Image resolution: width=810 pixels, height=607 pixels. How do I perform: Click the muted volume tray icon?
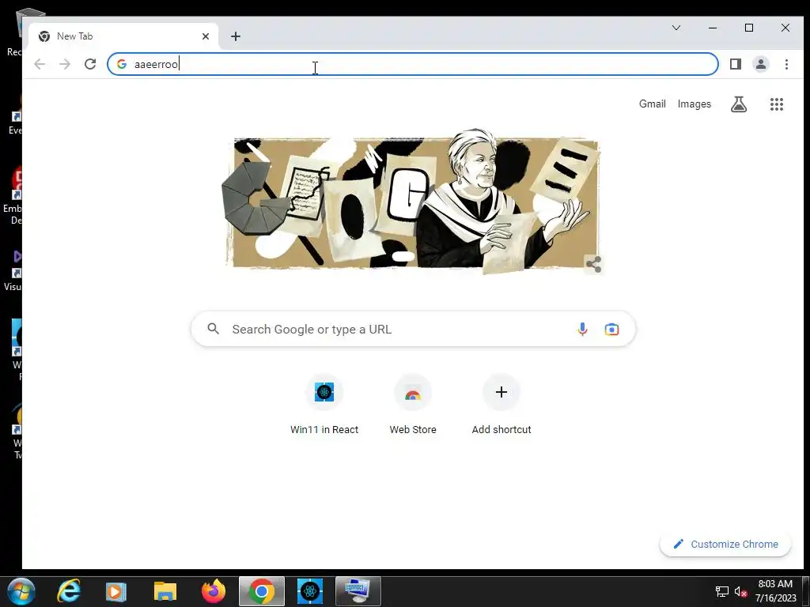coord(740,591)
